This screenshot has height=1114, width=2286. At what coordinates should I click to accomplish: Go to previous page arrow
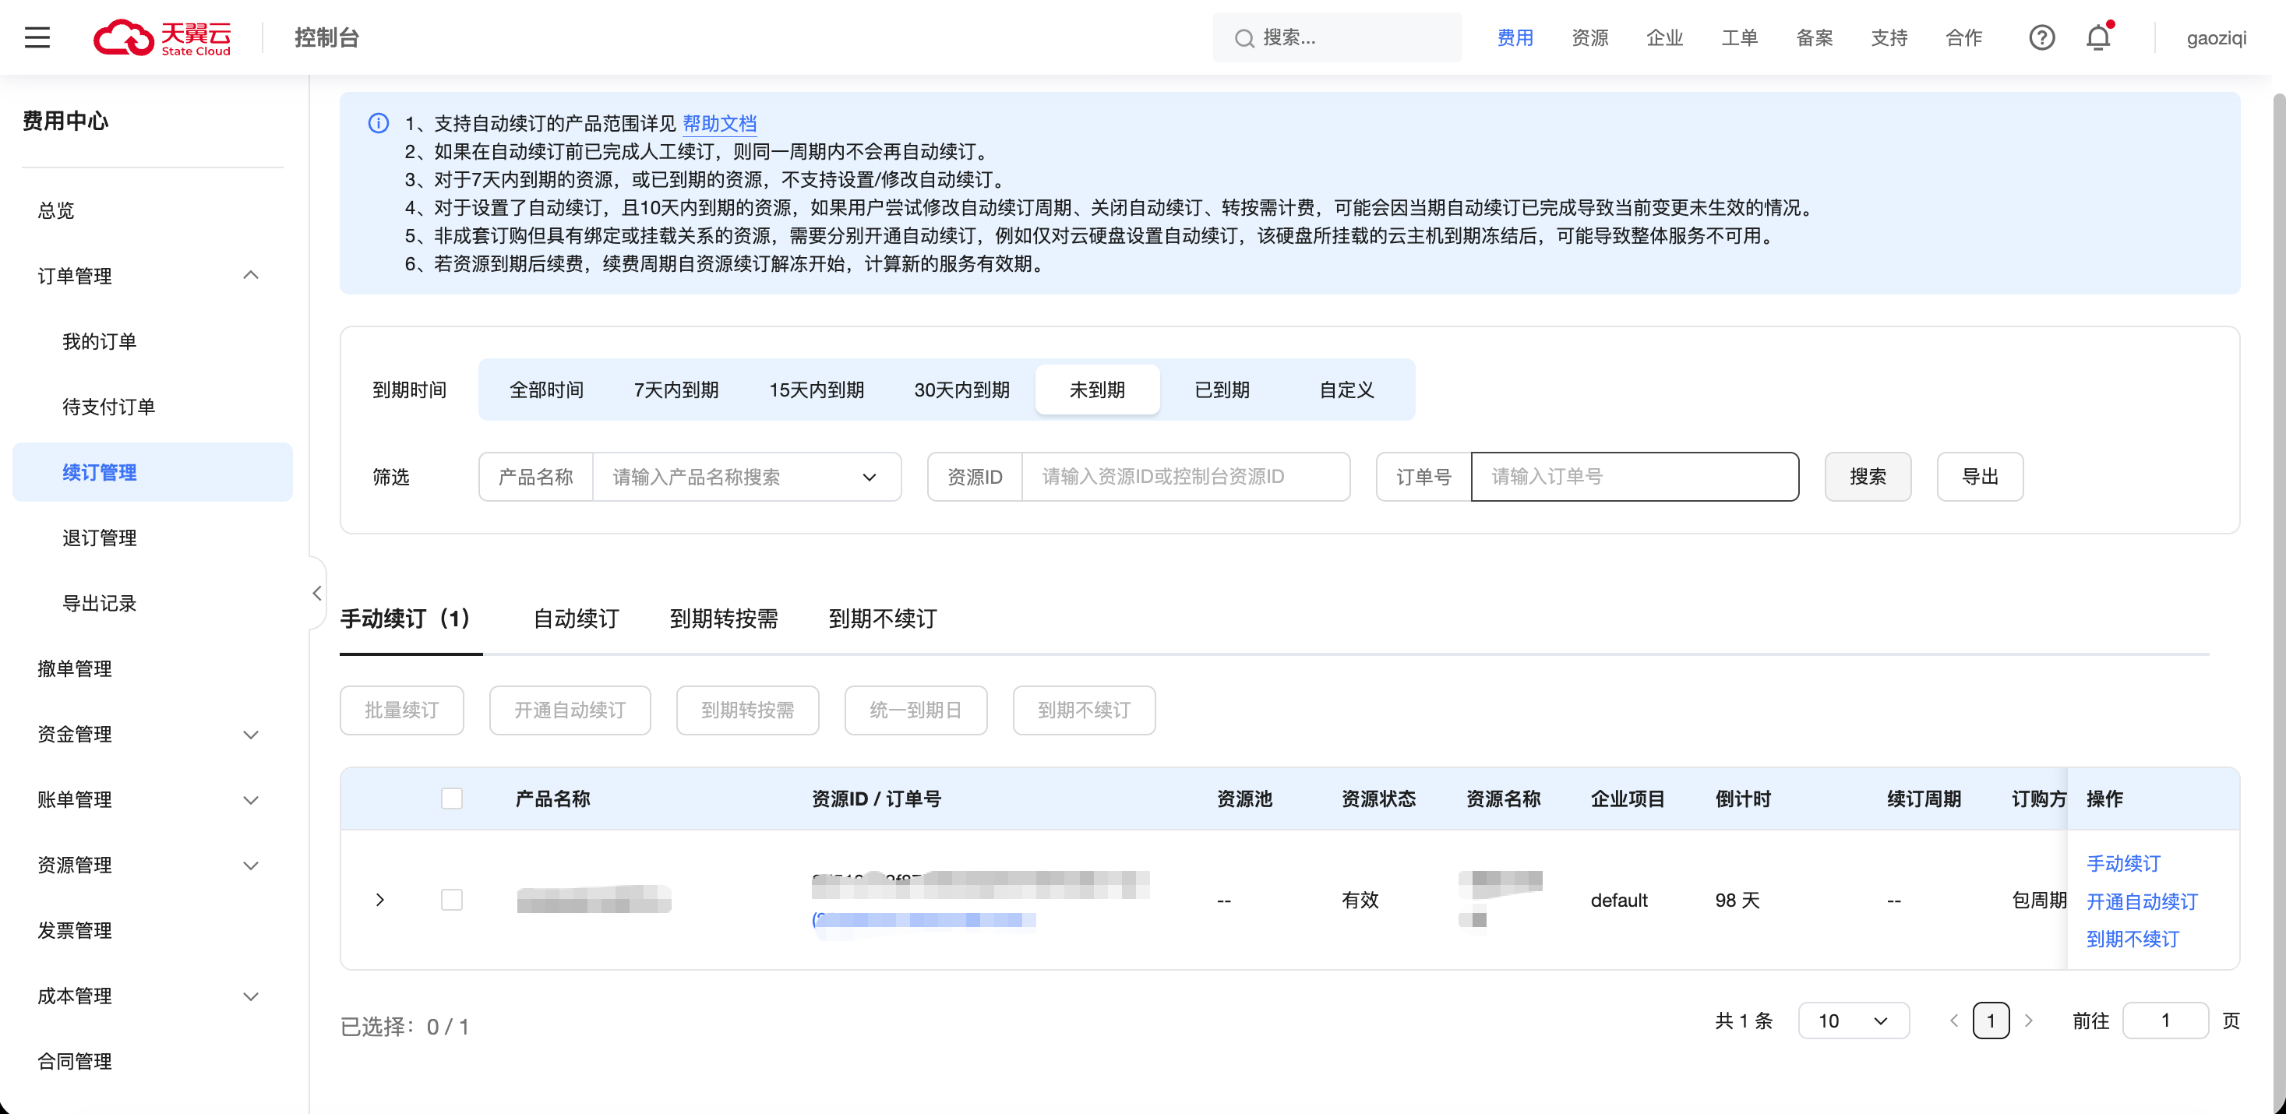pos(1953,1021)
